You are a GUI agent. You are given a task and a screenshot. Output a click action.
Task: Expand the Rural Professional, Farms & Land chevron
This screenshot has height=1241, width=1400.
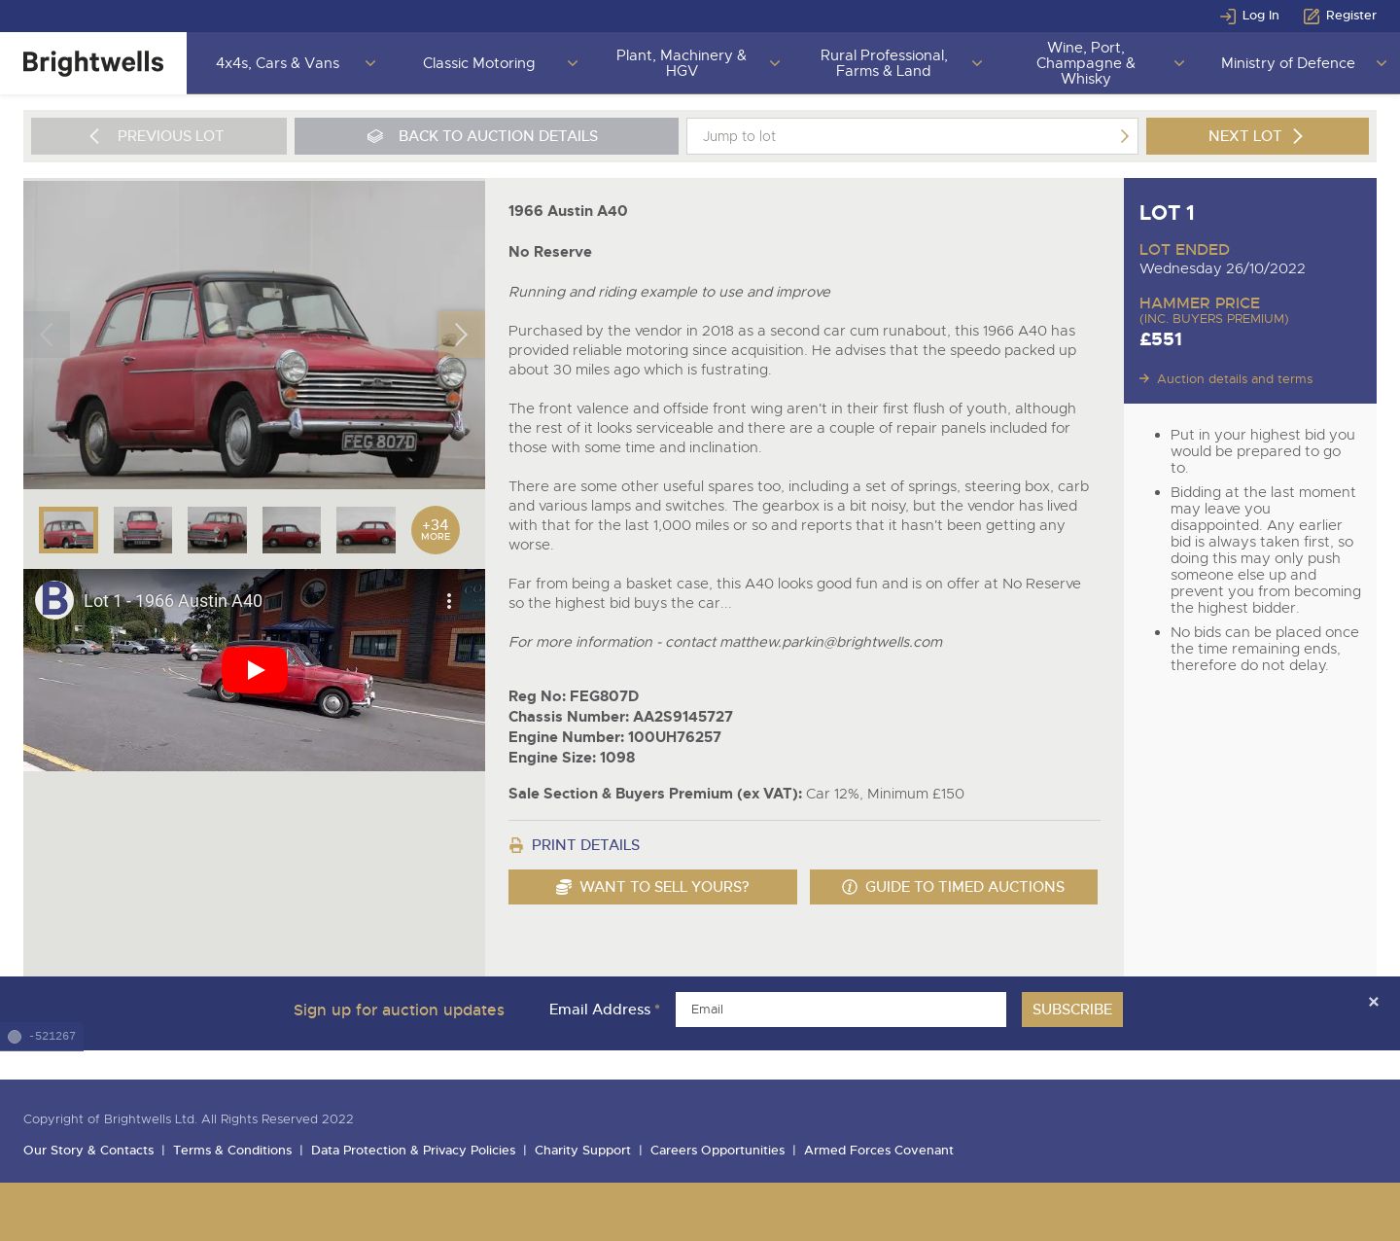976,63
